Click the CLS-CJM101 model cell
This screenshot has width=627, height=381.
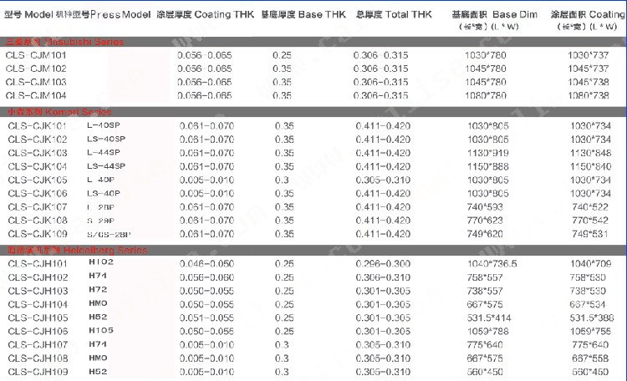pyautogui.click(x=36, y=55)
